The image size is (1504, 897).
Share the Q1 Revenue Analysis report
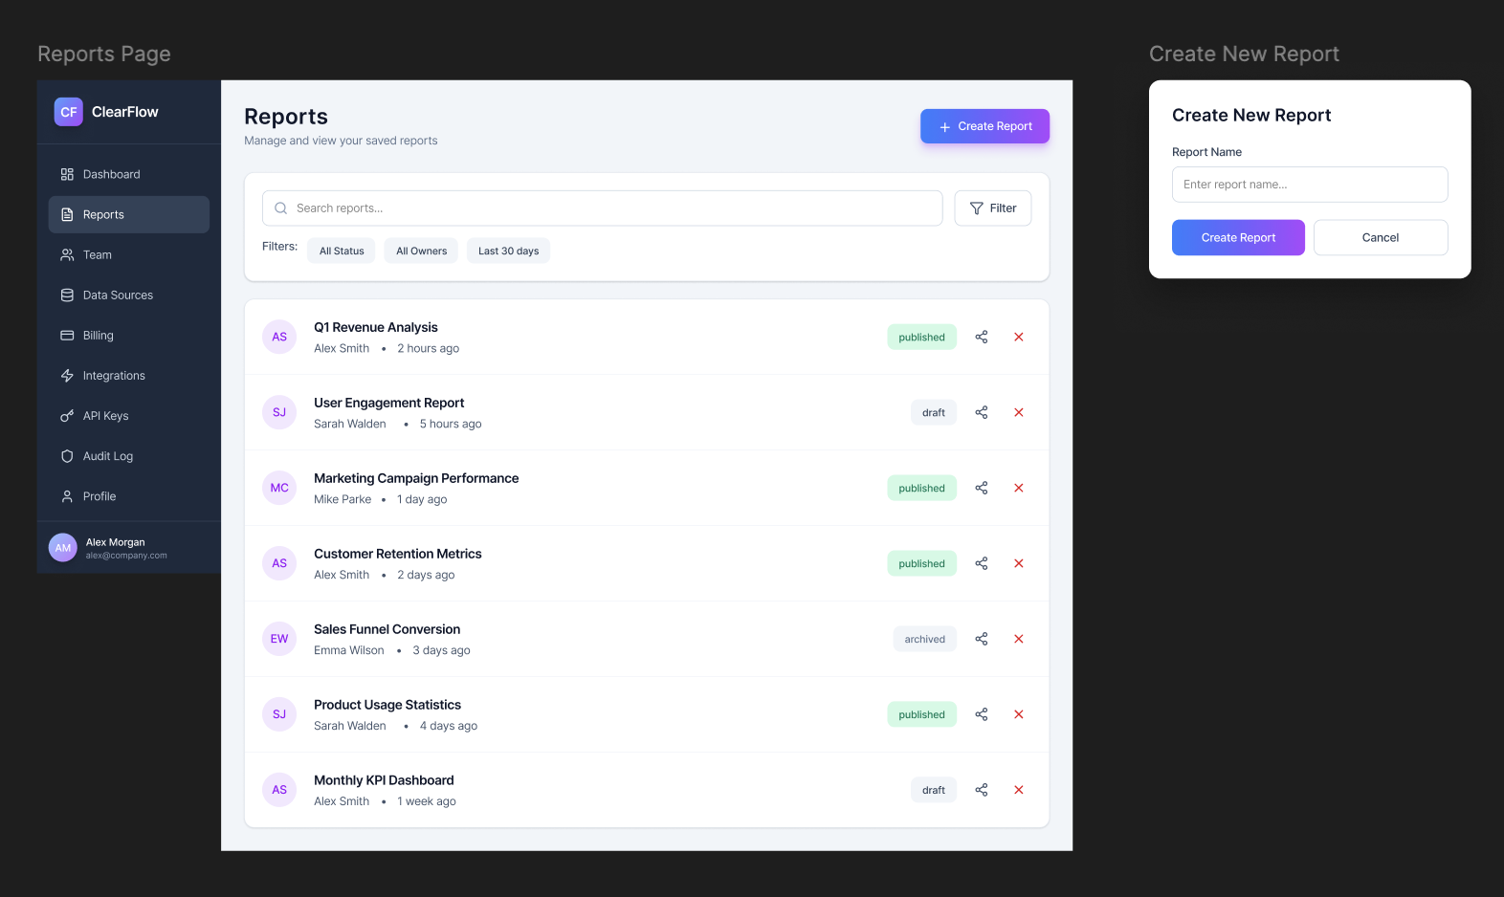982,337
